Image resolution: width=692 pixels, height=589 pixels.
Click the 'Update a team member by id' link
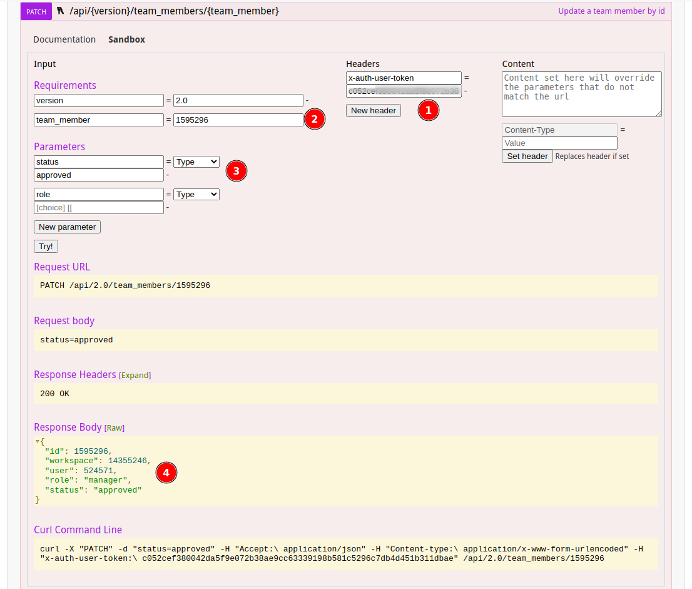[x=611, y=11]
